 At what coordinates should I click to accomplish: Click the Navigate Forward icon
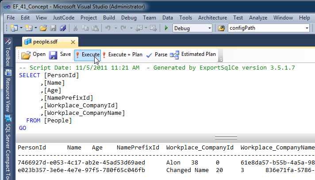coord(153,28)
